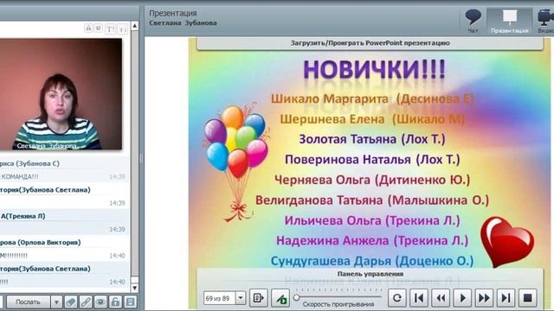Image resolution: width=554 pixels, height=311 pixels.
Task: Click slide line "Золотая Татьяна (Лох Т.)"
Action: point(372,139)
